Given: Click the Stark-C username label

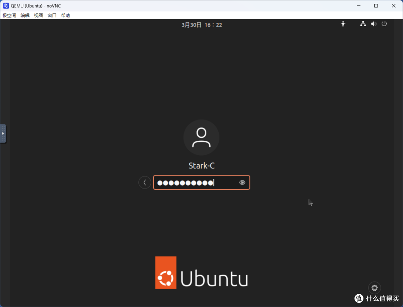Looking at the screenshot, I should [201, 165].
